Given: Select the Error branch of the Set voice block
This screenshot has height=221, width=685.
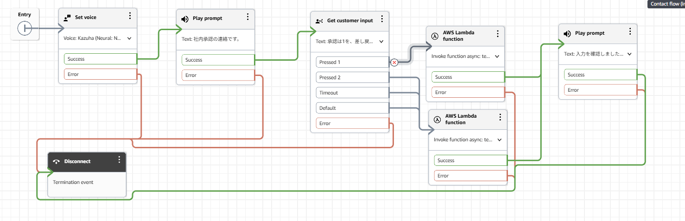Looking at the screenshot, I should (x=100, y=74).
